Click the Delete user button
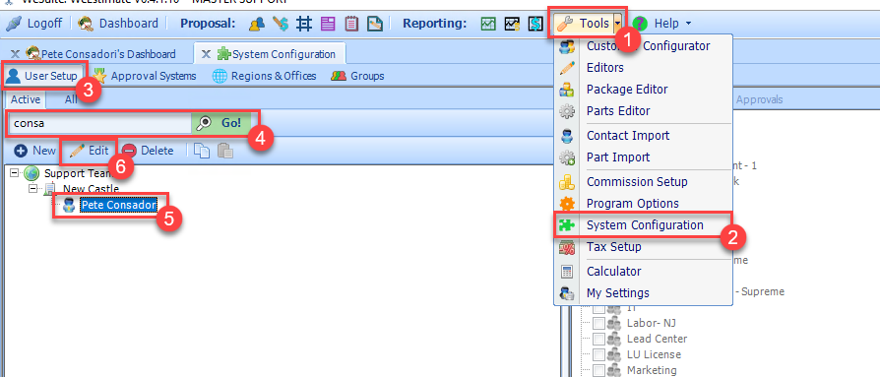This screenshot has width=880, height=377. [x=149, y=151]
